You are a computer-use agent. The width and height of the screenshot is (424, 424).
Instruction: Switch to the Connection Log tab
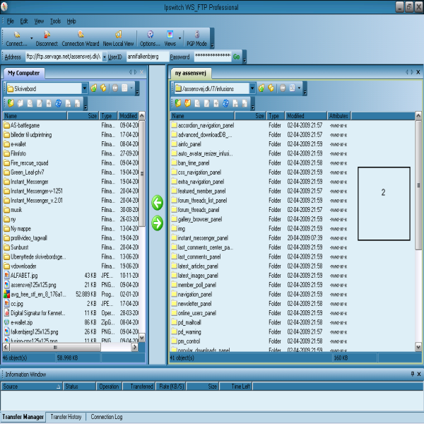(x=107, y=417)
